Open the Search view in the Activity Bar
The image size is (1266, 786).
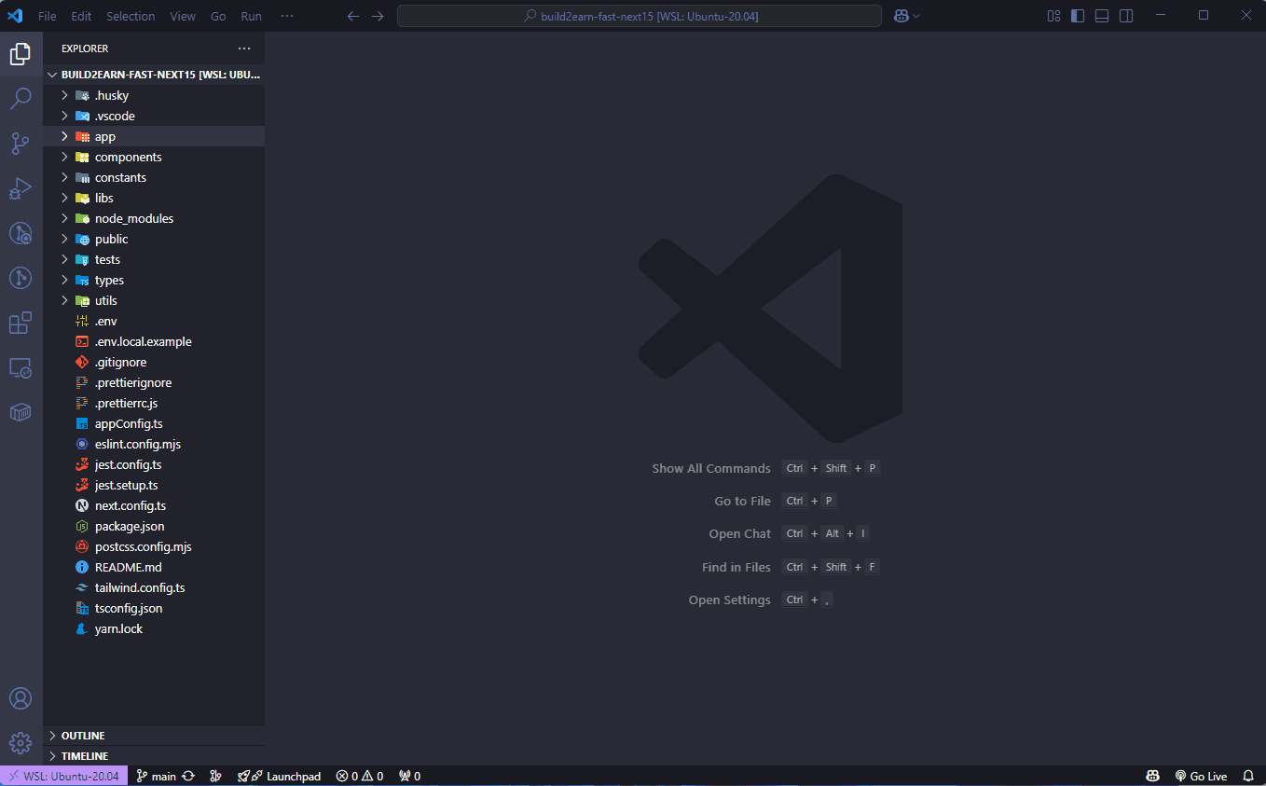tap(21, 98)
